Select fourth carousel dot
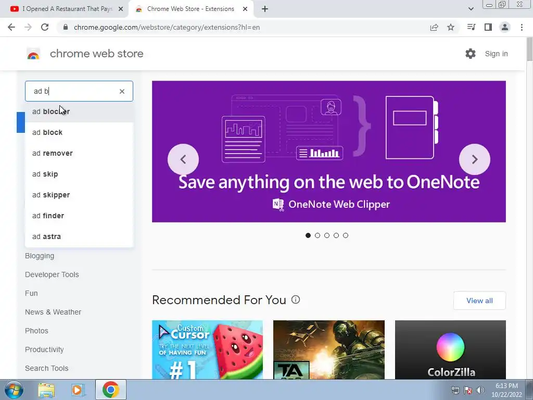The height and width of the screenshot is (400, 533). [x=336, y=235]
